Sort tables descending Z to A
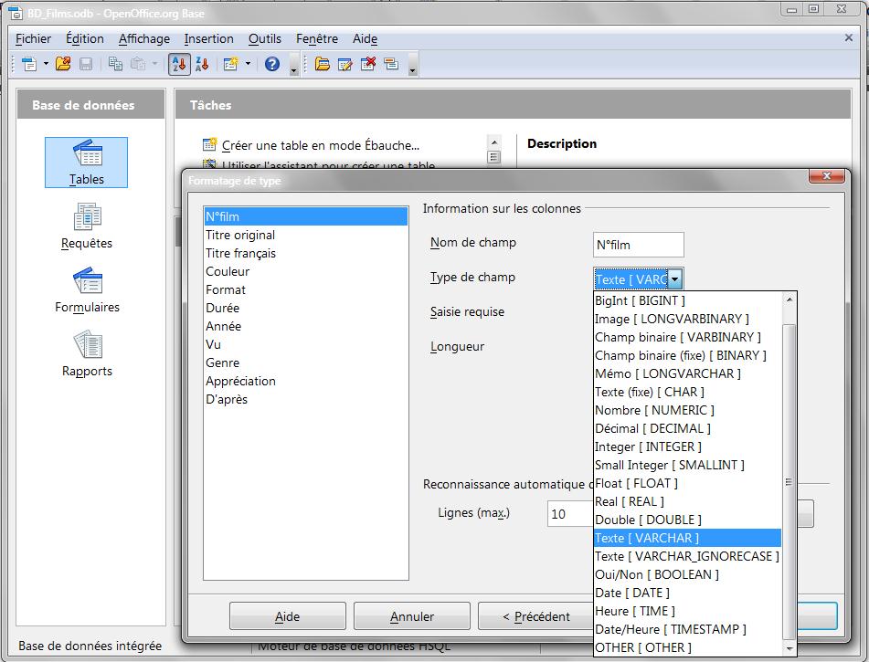The image size is (869, 662). click(x=202, y=64)
